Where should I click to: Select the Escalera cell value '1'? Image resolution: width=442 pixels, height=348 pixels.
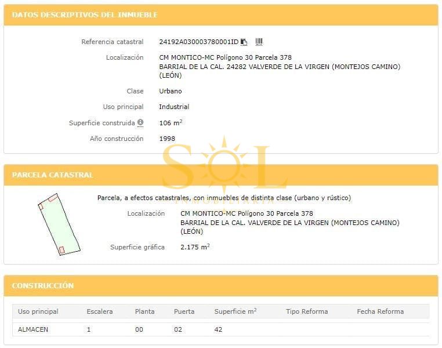pyautogui.click(x=89, y=329)
